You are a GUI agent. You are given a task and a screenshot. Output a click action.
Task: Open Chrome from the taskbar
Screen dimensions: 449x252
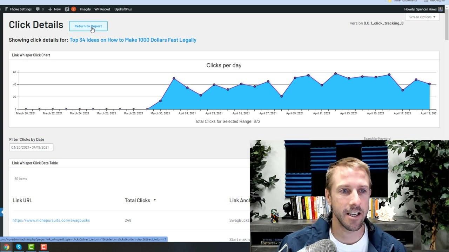pyautogui.click(x=6, y=247)
